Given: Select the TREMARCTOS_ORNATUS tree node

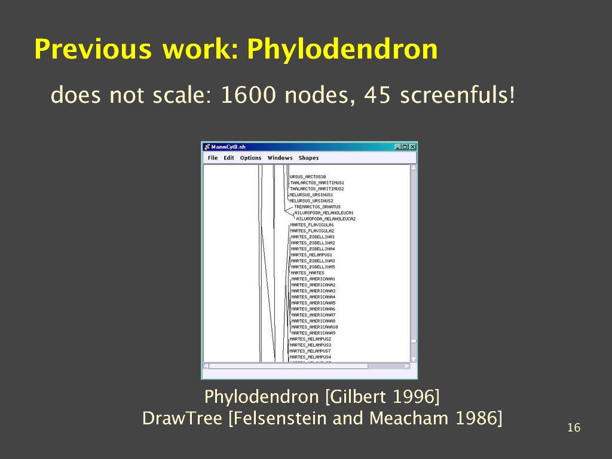Looking at the screenshot, I should pos(317,207).
